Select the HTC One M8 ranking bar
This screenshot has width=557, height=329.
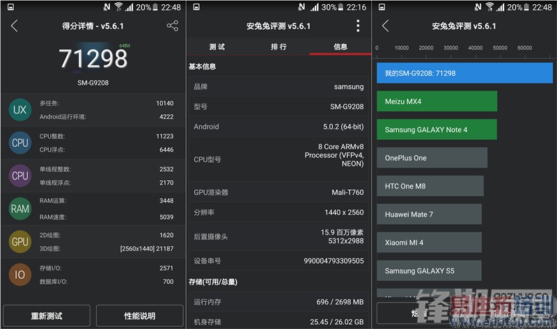[430, 186]
